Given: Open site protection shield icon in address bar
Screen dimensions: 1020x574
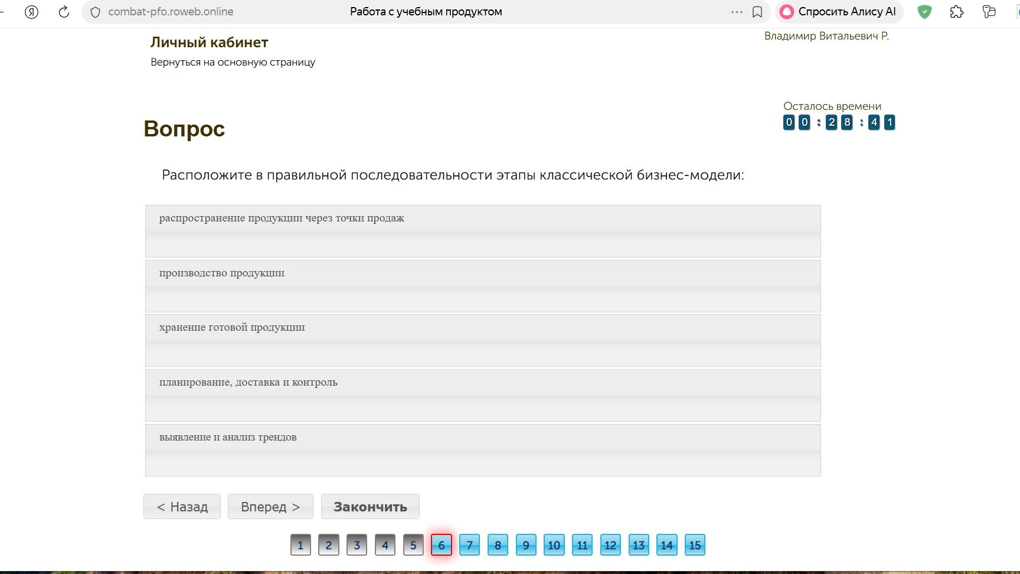Looking at the screenshot, I should tap(95, 12).
